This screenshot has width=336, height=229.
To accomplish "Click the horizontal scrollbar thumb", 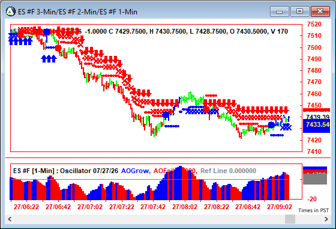I will [x=290, y=219].
